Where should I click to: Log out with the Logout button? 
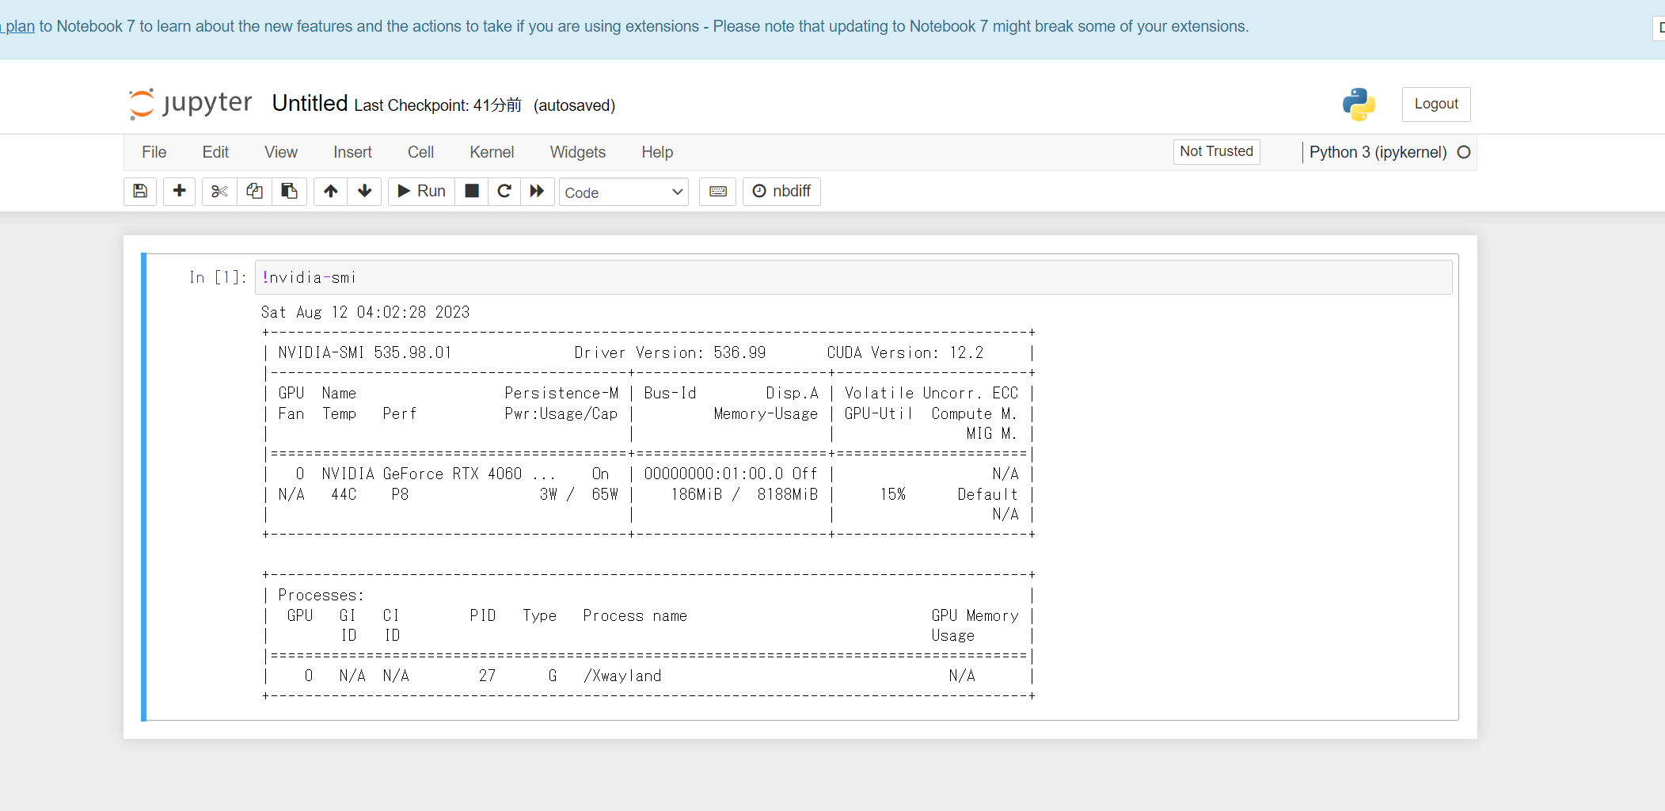point(1436,104)
